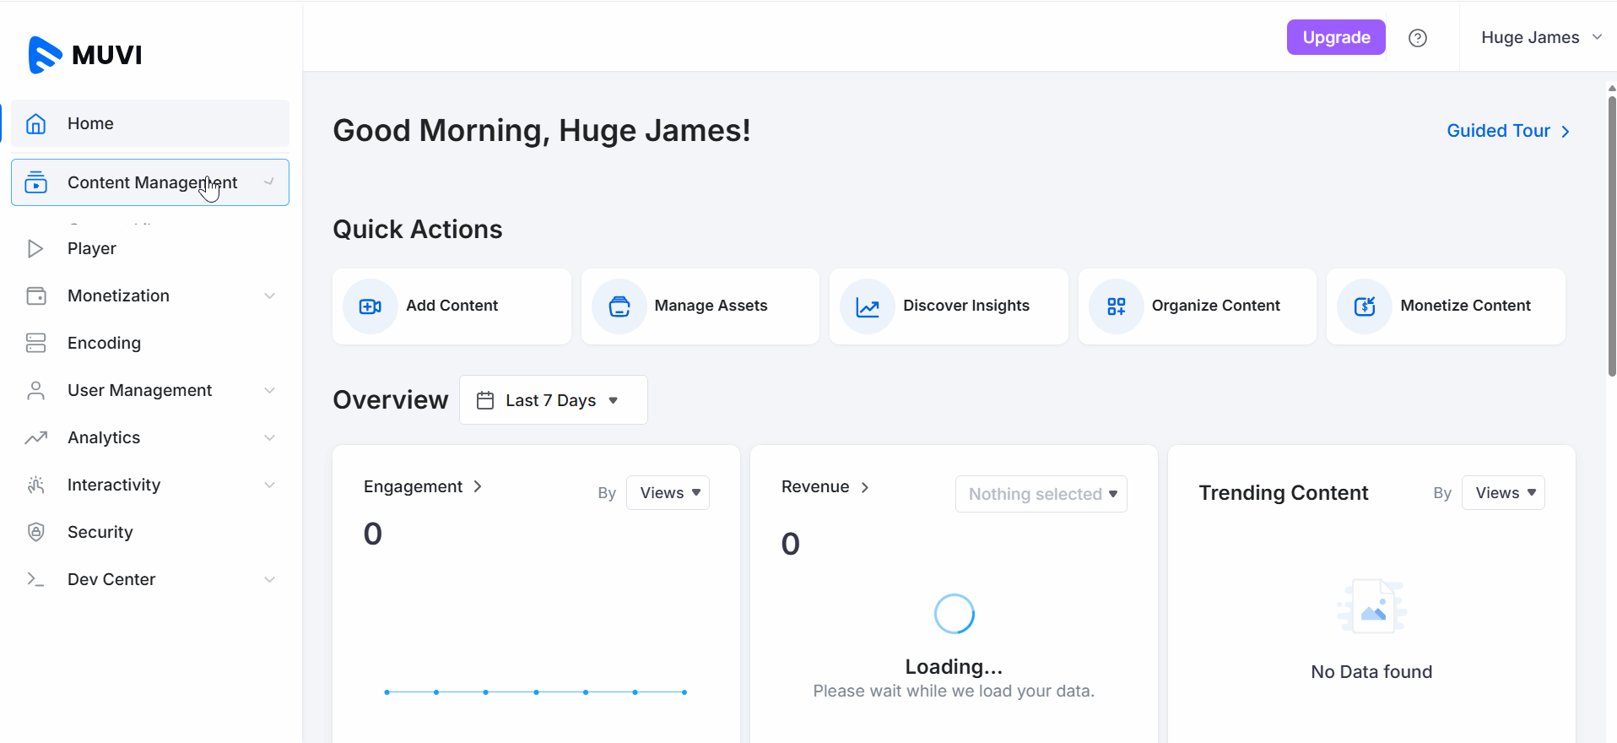Open the help question mark icon
Viewport: 1617px width, 743px height.
pos(1418,38)
